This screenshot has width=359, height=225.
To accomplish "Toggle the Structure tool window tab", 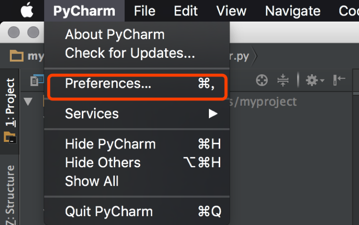I will click(10, 195).
